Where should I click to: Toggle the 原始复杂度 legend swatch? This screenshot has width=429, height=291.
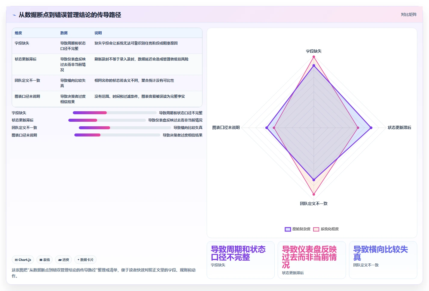tap(288, 229)
